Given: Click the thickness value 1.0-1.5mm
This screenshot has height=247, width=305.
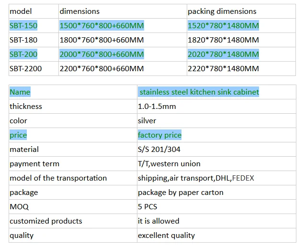Looking at the screenshot, I should (157, 107).
